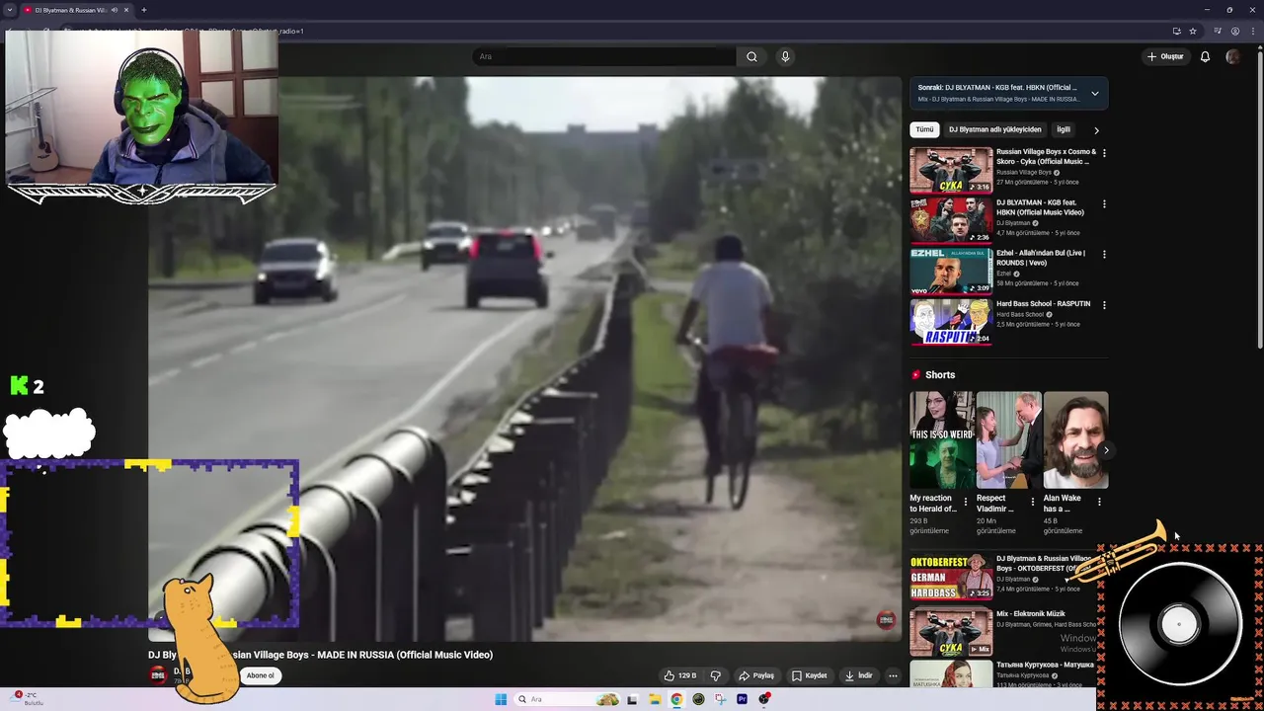Select the İlgili filter chip
The width and height of the screenshot is (1264, 711).
(1064, 129)
